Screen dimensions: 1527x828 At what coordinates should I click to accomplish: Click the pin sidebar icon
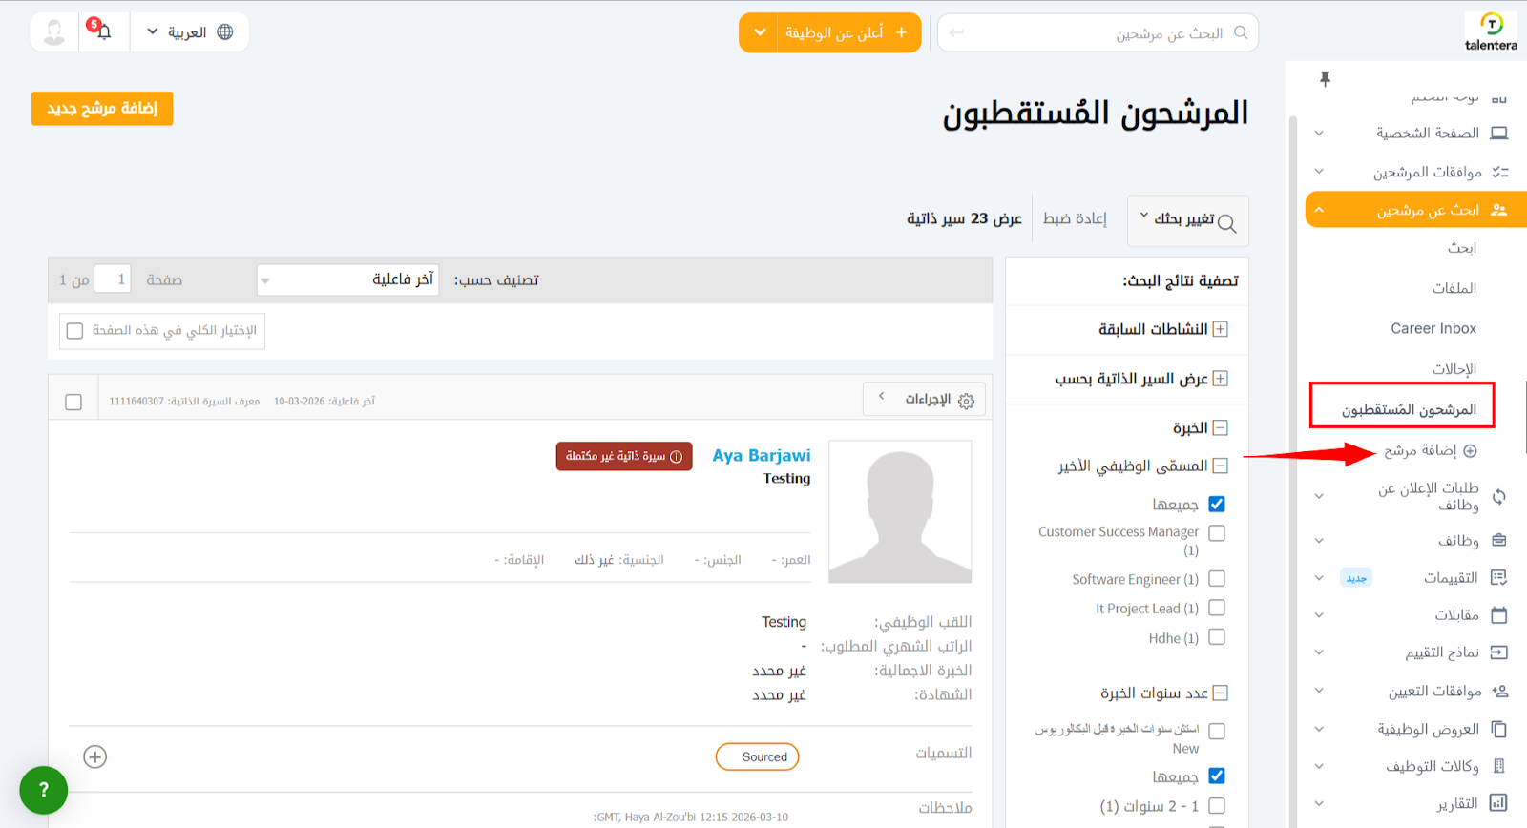pyautogui.click(x=1325, y=79)
